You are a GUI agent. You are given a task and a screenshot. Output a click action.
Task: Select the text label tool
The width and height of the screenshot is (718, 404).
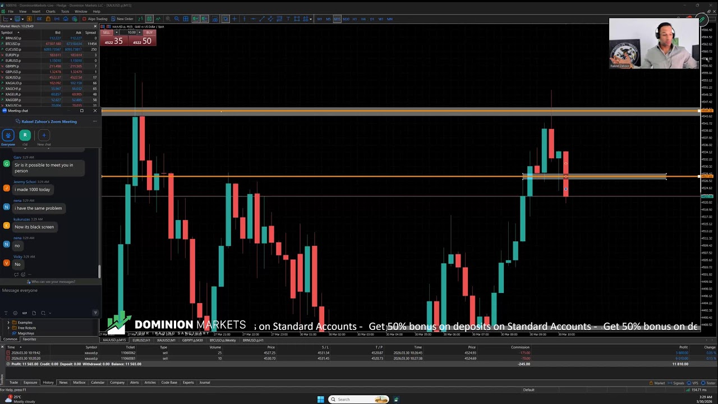click(x=288, y=19)
